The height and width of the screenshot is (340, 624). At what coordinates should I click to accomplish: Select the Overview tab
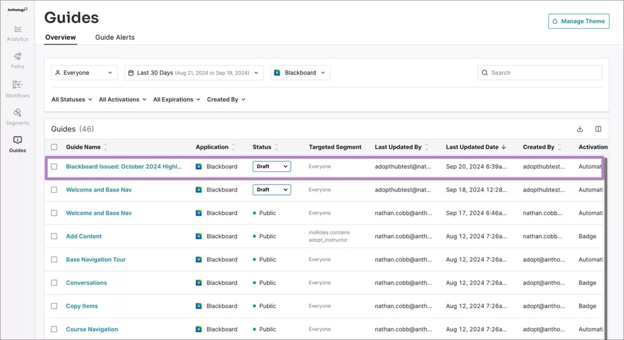click(x=60, y=37)
